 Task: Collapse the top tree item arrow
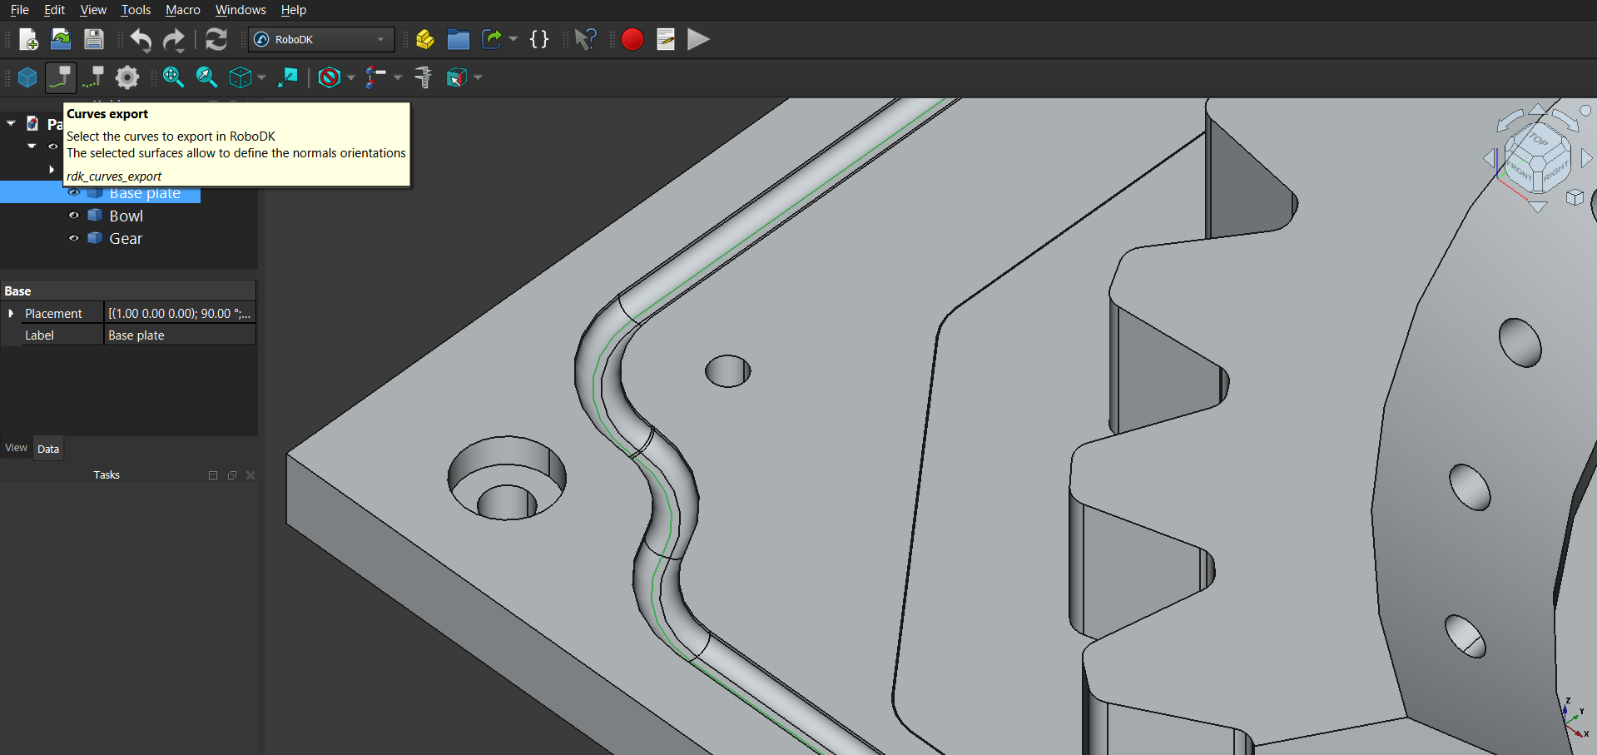pyautogui.click(x=11, y=122)
